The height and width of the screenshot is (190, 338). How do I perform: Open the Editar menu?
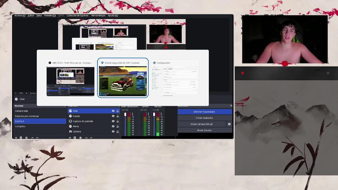pos(31,16)
